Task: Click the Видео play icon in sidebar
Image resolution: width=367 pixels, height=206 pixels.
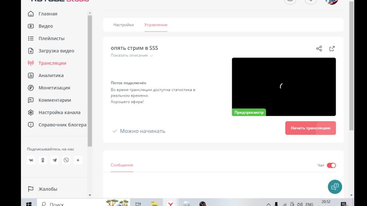Action: (x=31, y=26)
